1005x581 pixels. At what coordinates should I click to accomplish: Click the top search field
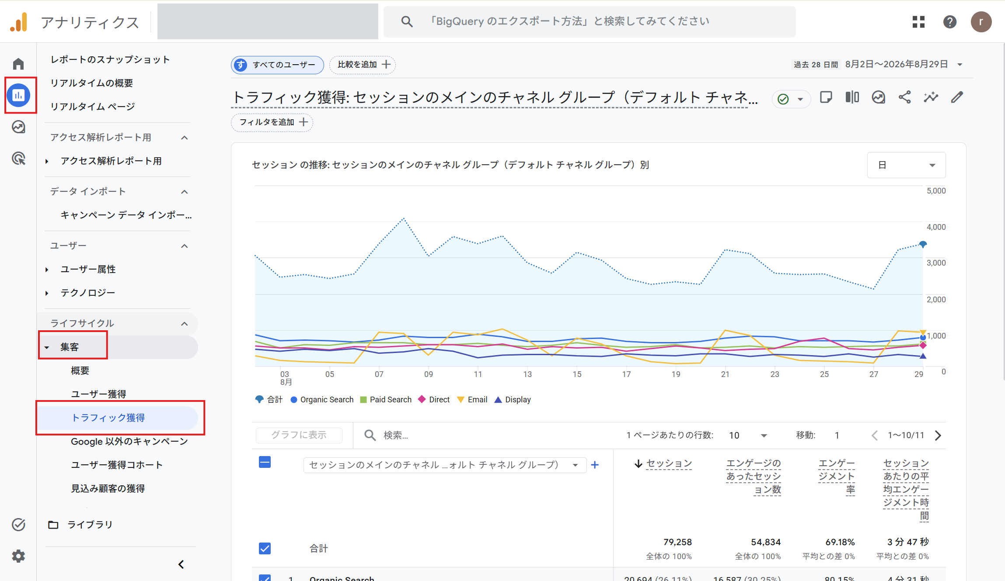tap(590, 21)
